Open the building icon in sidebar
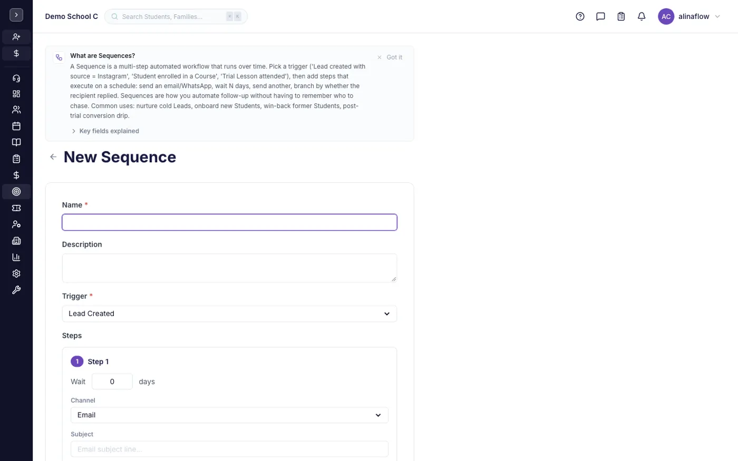This screenshot has height=461, width=738. (x=16, y=241)
